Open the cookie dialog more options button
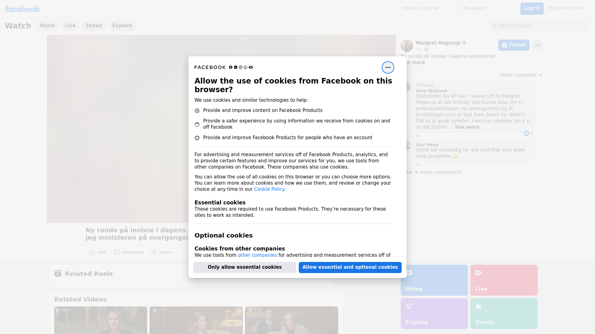Viewport: 595px width, 334px height. pos(388,67)
